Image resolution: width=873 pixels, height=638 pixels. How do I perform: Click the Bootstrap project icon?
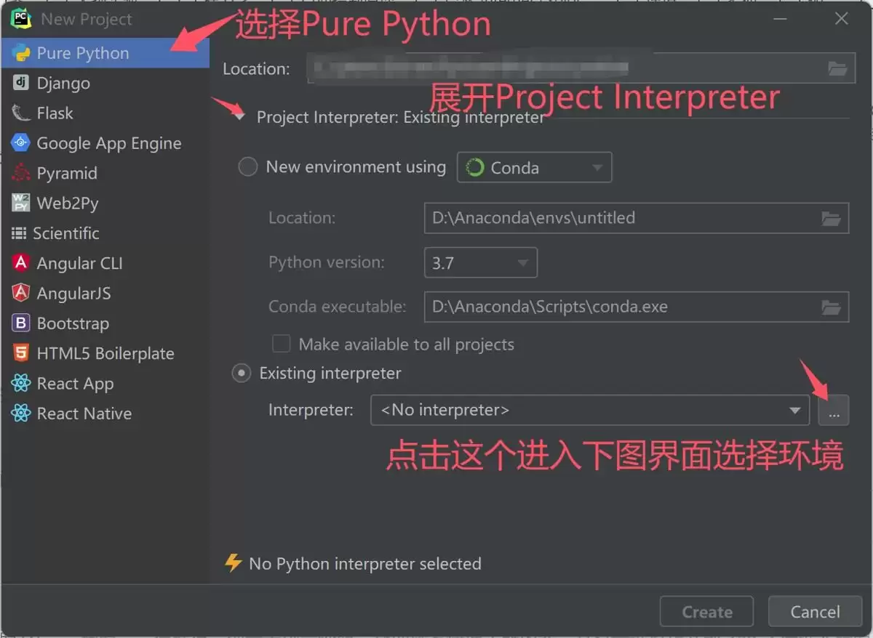(21, 323)
